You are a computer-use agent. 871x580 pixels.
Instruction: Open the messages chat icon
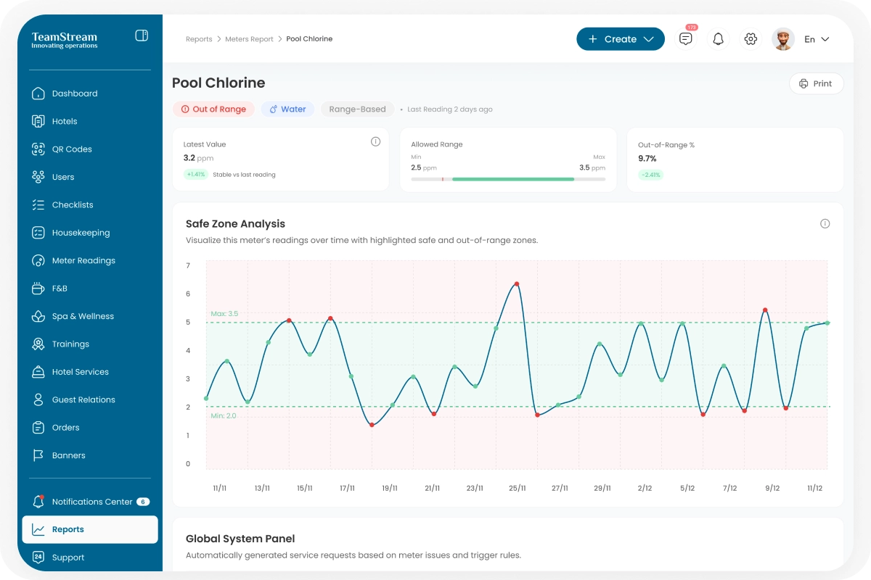tap(685, 39)
